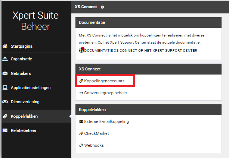Click the Koppelvlakken link icon in sidebar

5,116
